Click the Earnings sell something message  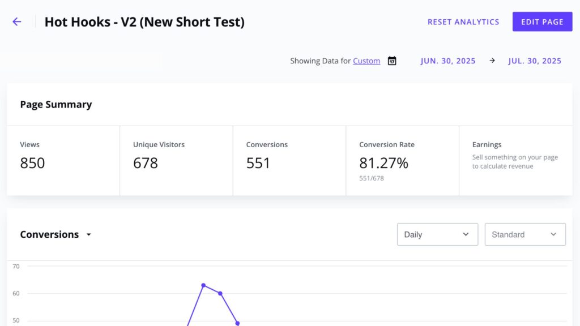pyautogui.click(x=515, y=161)
